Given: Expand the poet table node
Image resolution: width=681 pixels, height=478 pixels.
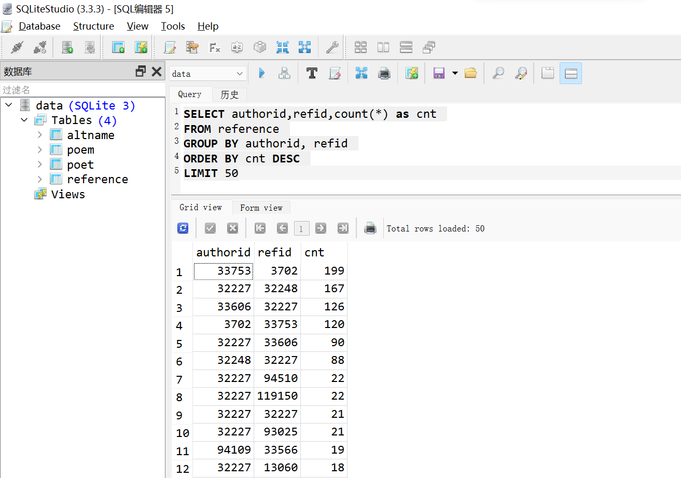Looking at the screenshot, I should (x=40, y=165).
